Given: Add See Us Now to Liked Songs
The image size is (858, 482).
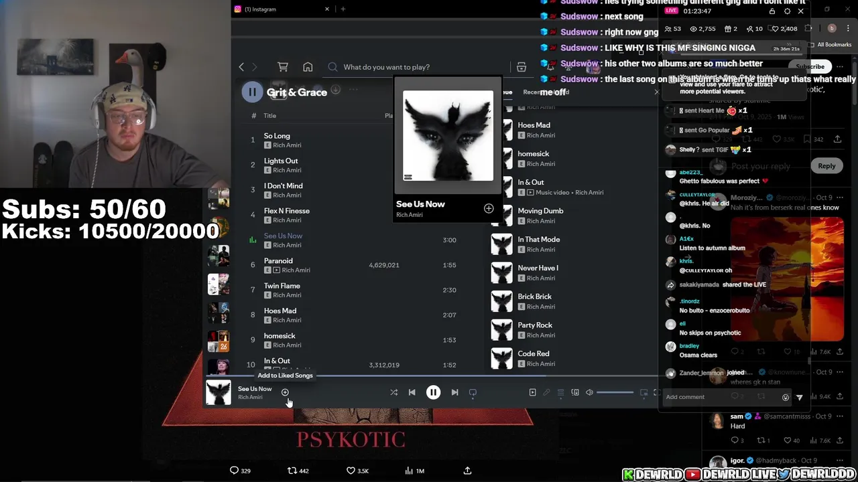Looking at the screenshot, I should [285, 392].
